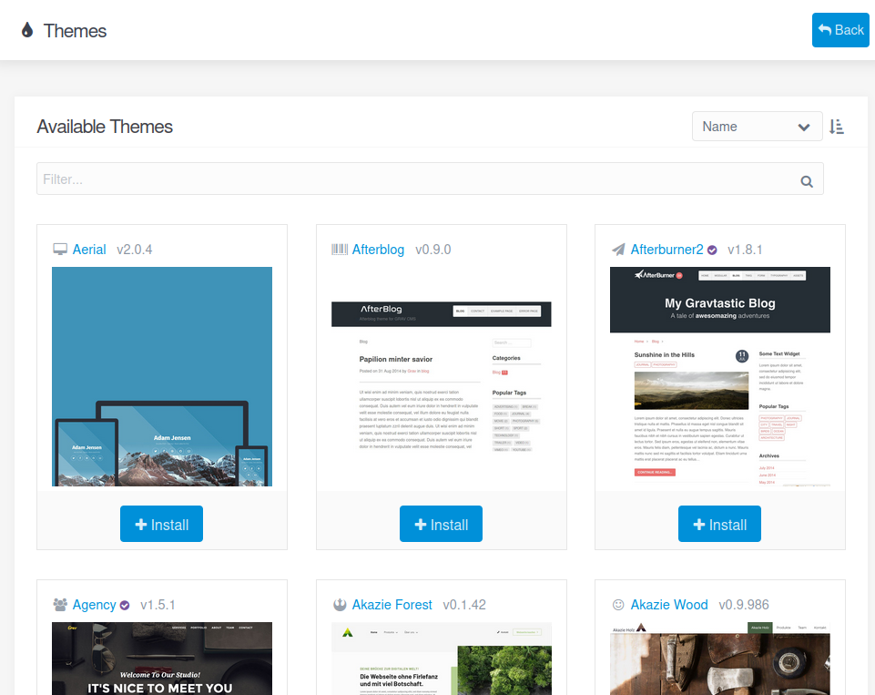This screenshot has width=875, height=695.
Task: Click the Aerial theme preview thumbnail
Action: tap(161, 376)
